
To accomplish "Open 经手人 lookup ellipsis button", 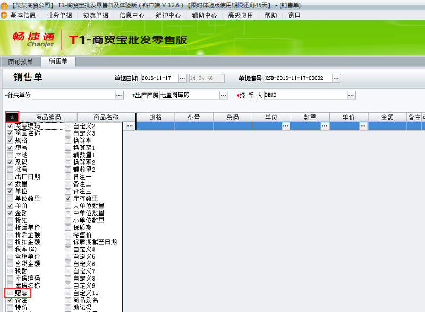I will click(351, 95).
